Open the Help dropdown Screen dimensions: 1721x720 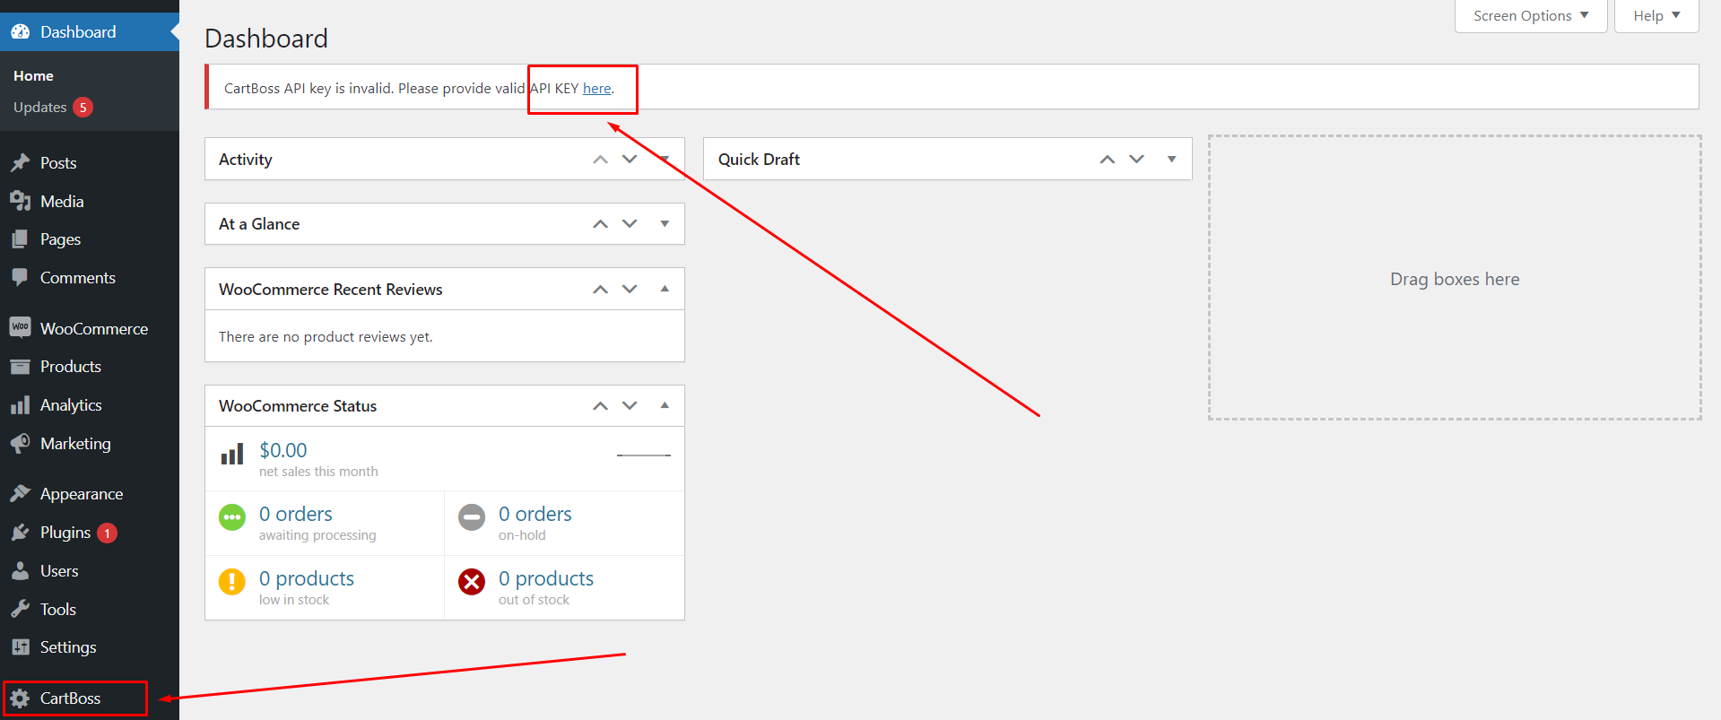coord(1656,16)
